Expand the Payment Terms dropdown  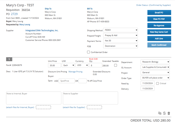[x=120, y=41]
